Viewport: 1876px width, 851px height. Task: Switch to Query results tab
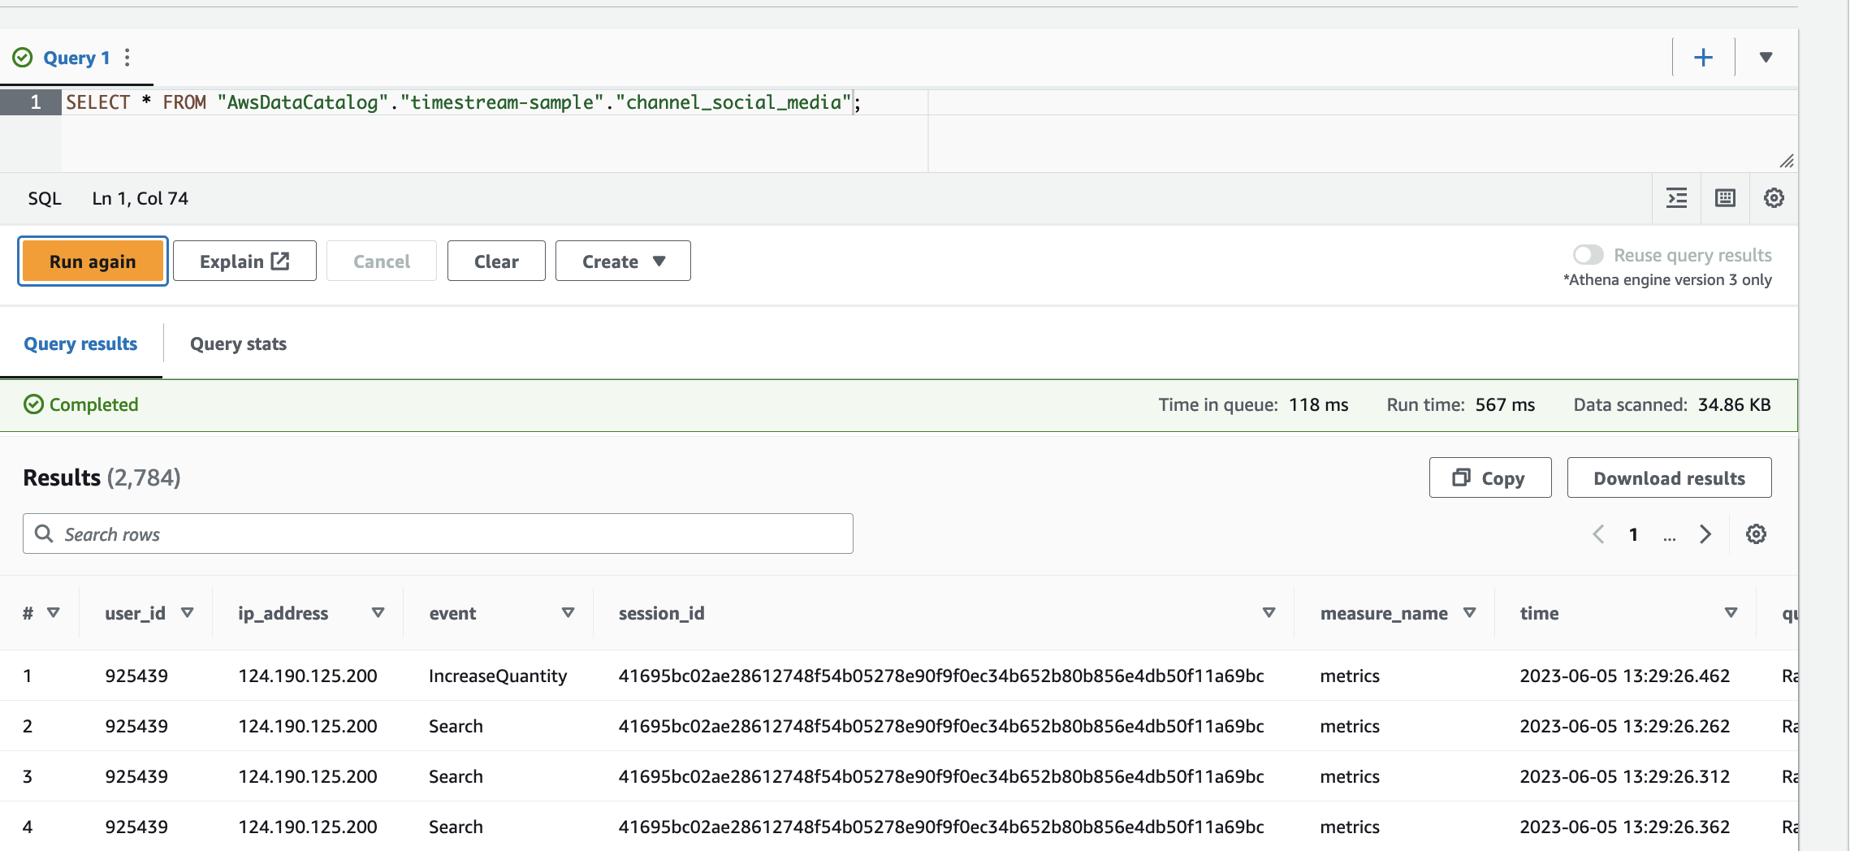click(x=80, y=344)
